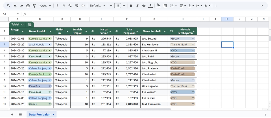This screenshot has width=271, height=118.
Task: Click the search menus magnifier icon
Action: click(x=8, y=6)
